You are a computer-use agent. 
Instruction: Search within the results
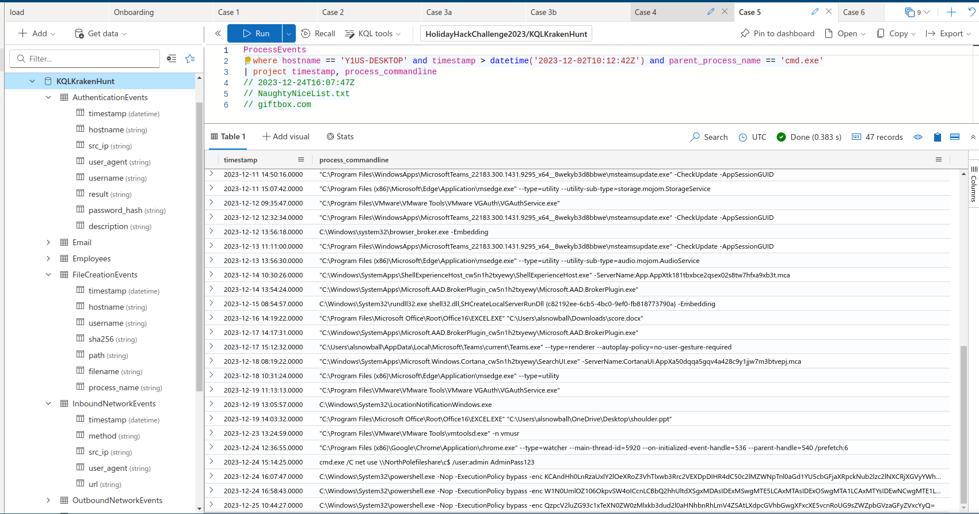(x=709, y=137)
